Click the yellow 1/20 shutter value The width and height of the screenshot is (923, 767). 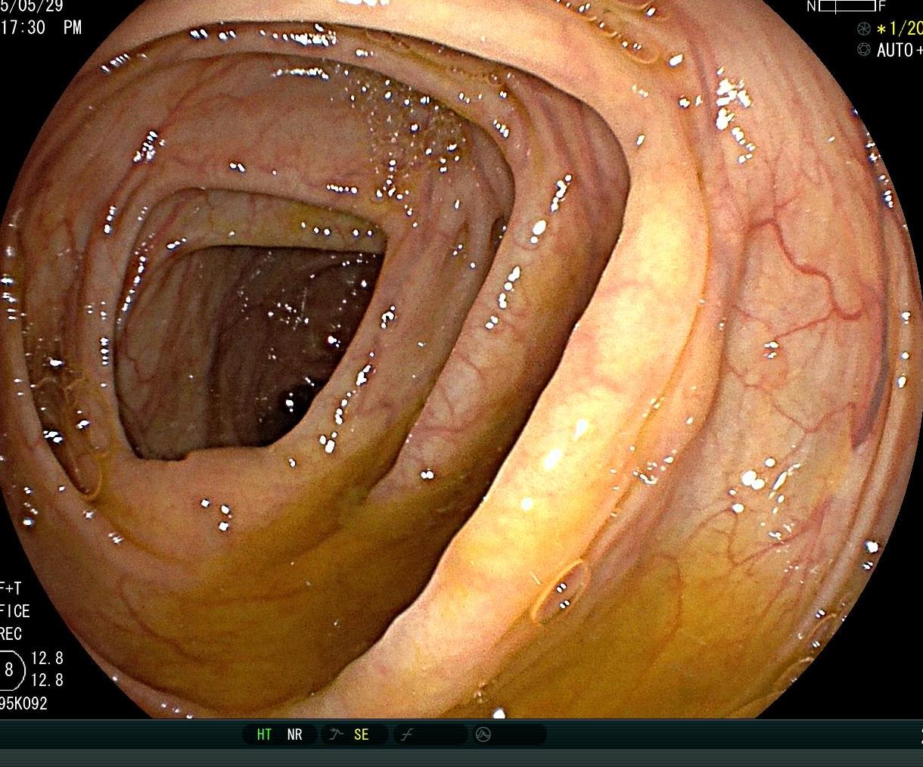pos(900,29)
